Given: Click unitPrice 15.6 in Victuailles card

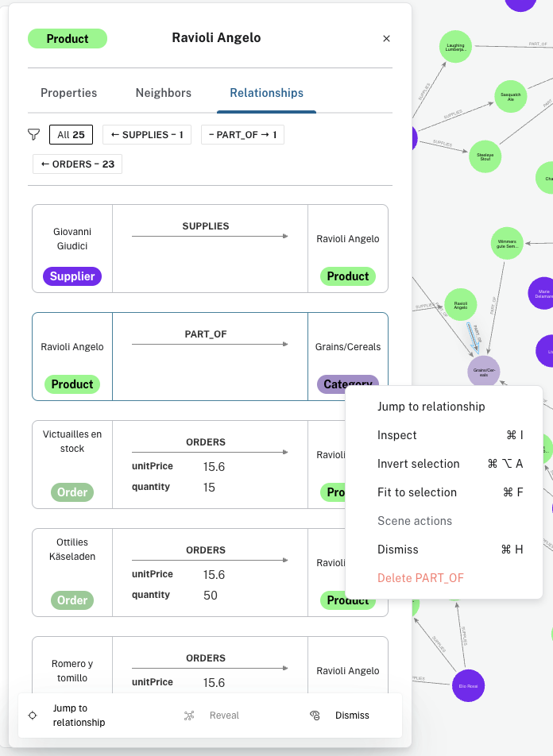Looking at the screenshot, I should (x=214, y=467).
